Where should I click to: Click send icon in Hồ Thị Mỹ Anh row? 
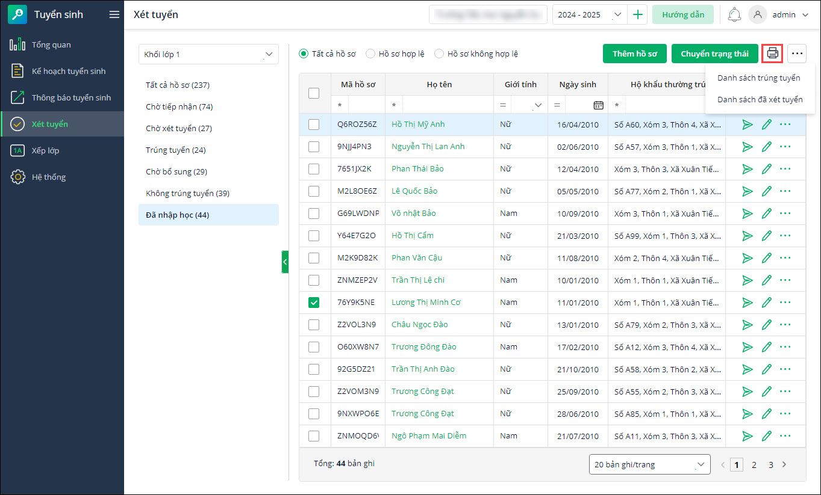point(747,125)
